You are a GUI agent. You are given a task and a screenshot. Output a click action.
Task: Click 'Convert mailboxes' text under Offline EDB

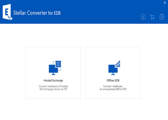113,86
